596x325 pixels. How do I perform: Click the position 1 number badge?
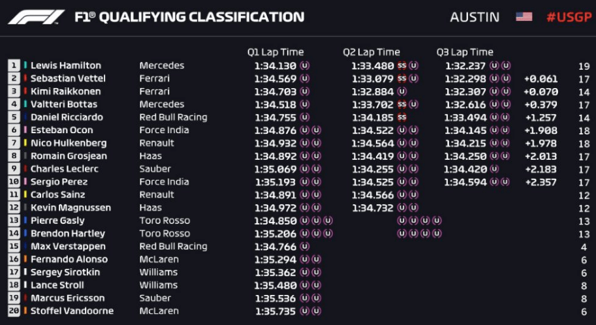point(14,65)
